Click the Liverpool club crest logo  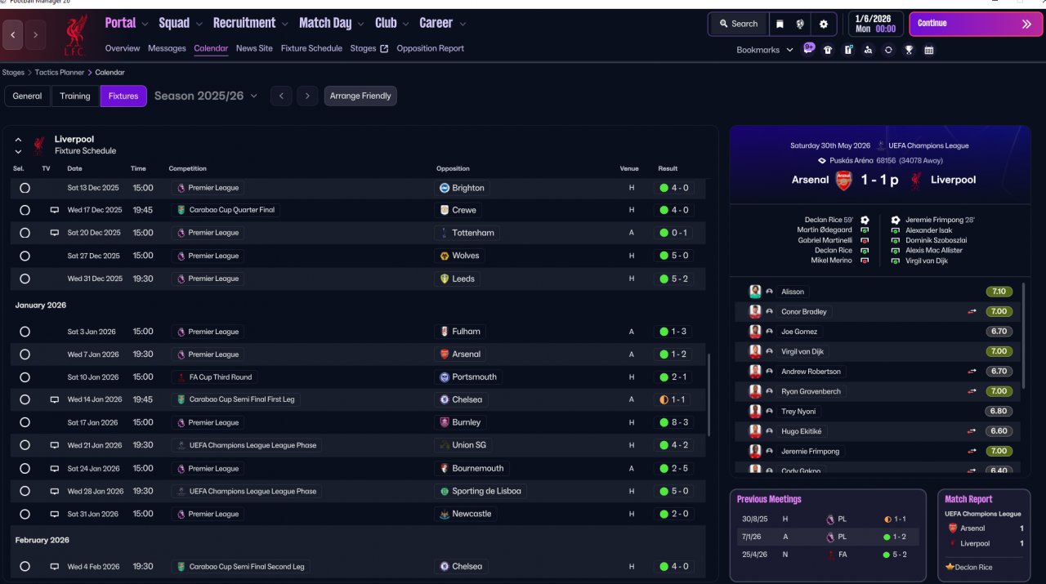pos(76,34)
